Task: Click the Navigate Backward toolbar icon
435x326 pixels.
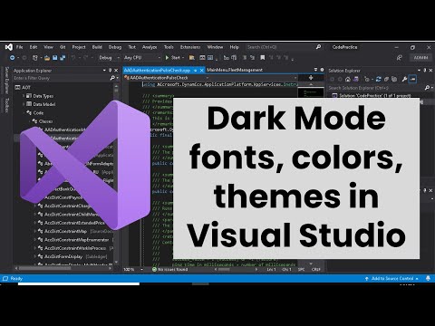Action: [13, 57]
